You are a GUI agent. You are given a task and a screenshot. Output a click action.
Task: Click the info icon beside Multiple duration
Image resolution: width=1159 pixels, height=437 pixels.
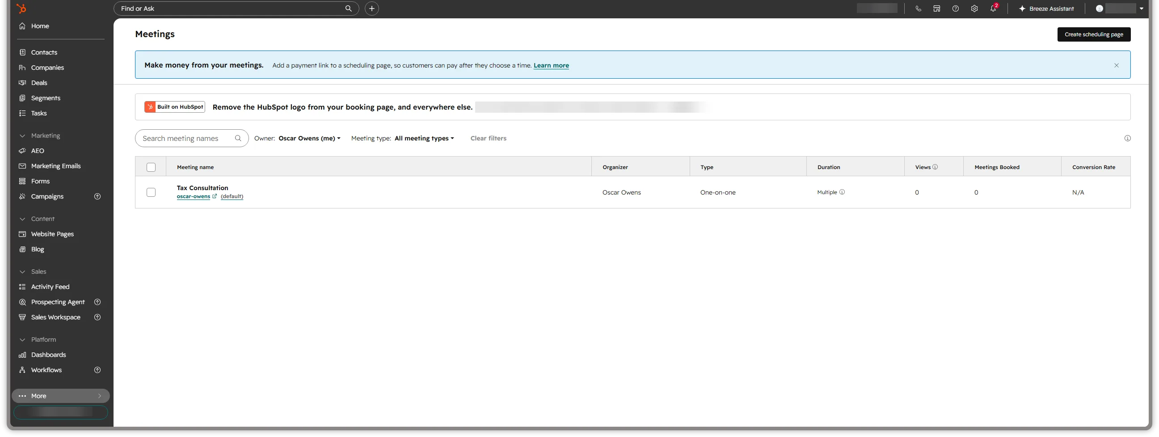[842, 192]
